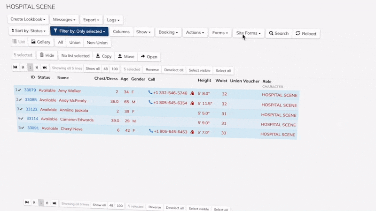Expand Filter by: Only selected dropdown

[79, 31]
